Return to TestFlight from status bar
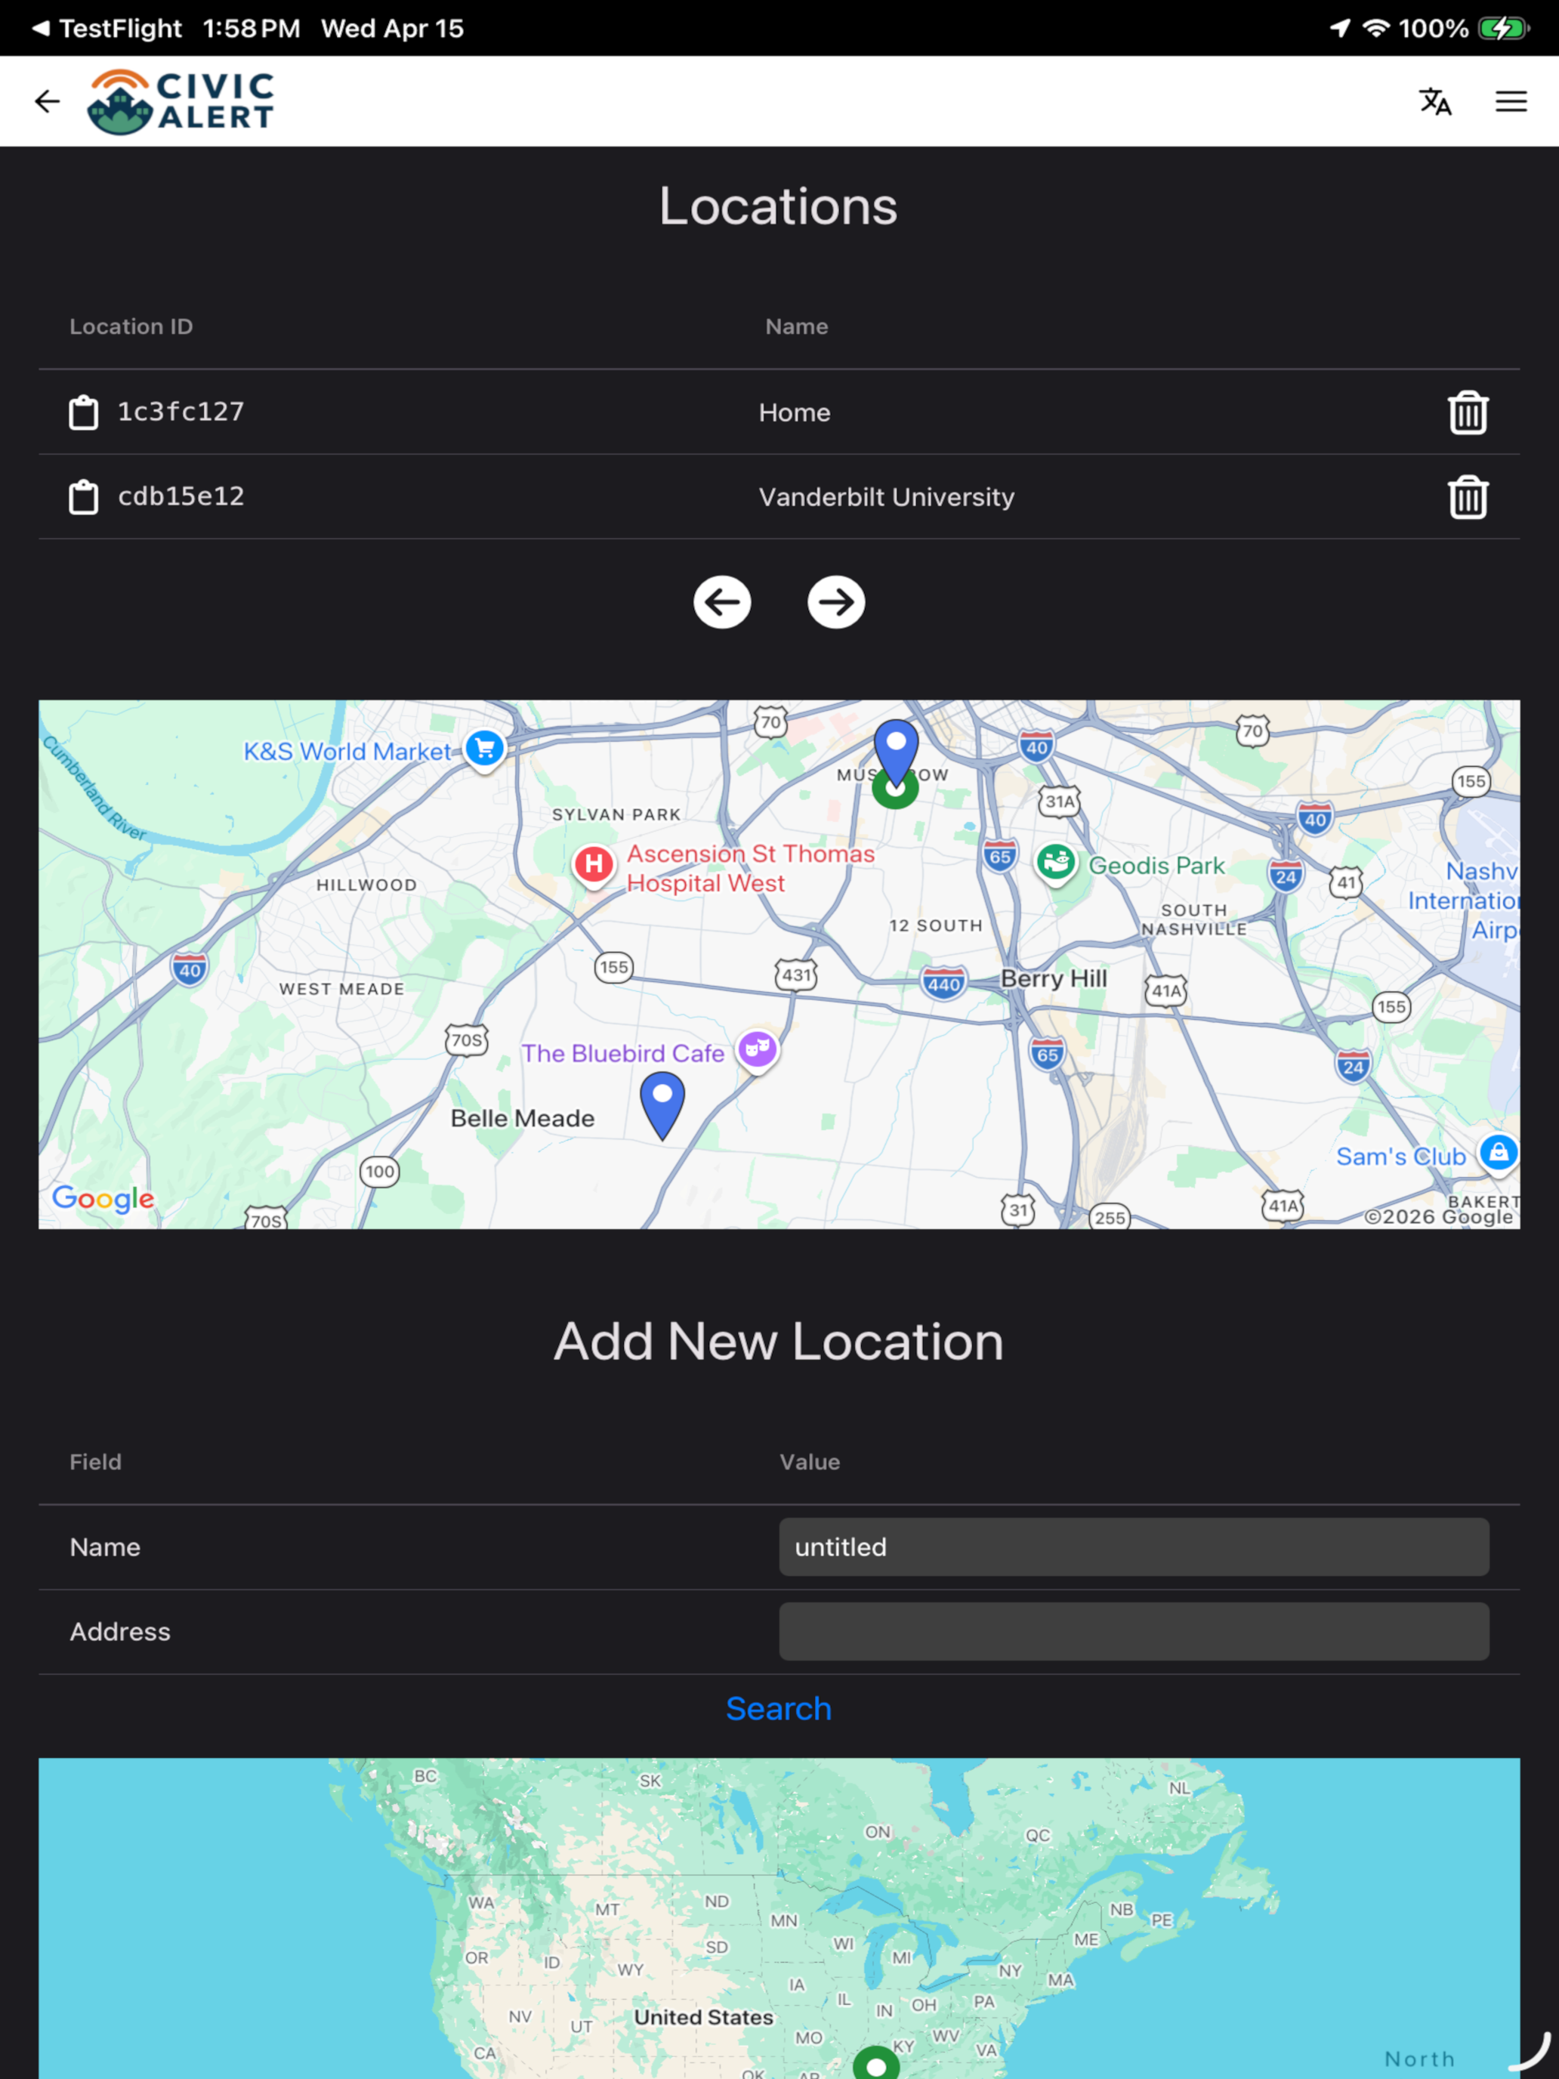The height and width of the screenshot is (2079, 1559). (x=107, y=28)
